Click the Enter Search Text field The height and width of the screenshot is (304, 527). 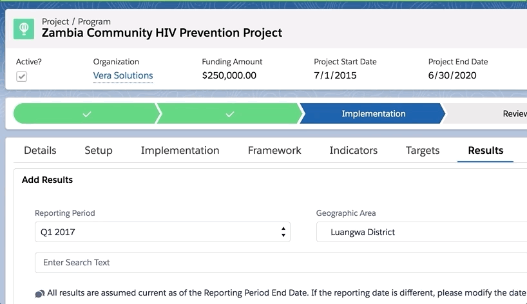tap(281, 262)
